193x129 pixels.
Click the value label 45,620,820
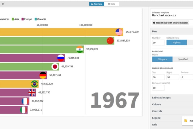coord(47,84)
